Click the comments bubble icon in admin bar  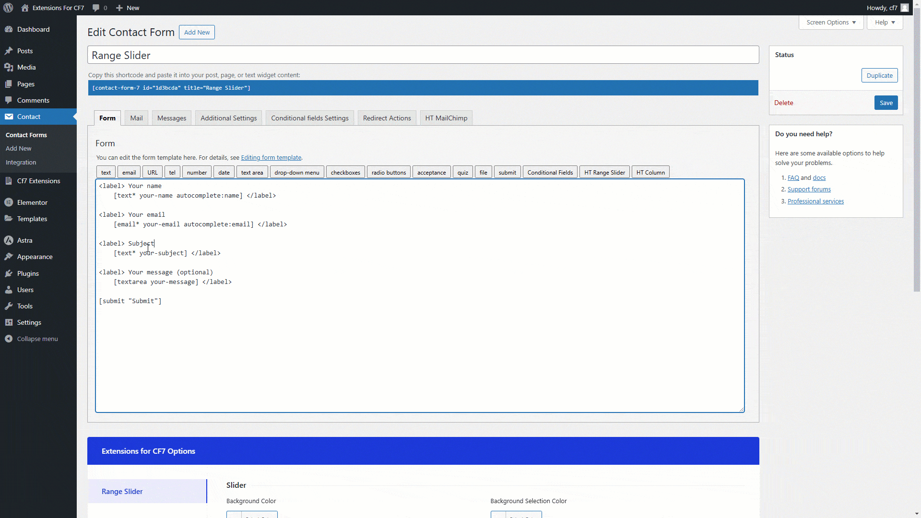tap(96, 8)
